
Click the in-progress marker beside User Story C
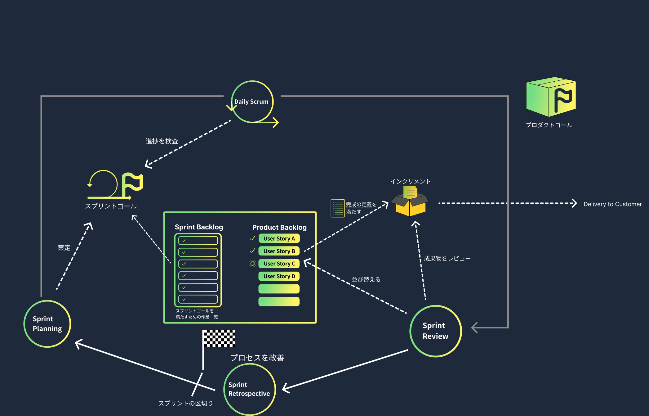[x=252, y=264]
